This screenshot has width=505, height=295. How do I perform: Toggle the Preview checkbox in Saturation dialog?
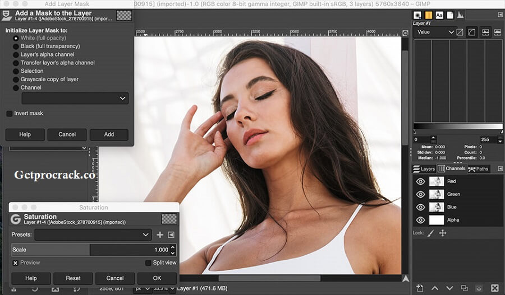tap(15, 263)
